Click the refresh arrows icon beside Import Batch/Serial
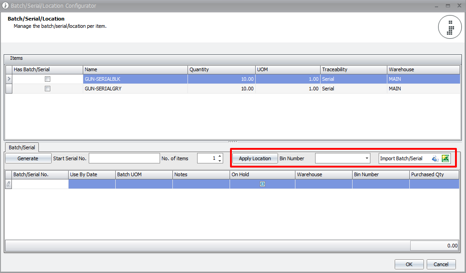466x273 pixels. pos(434,158)
